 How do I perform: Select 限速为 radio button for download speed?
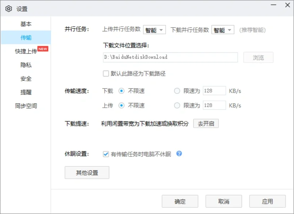coord(177,91)
